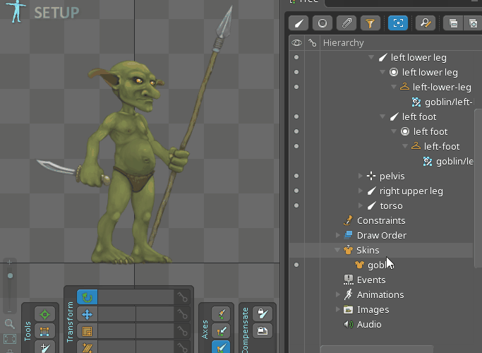
Task: Expand the Animations tree node
Action: [x=337, y=294]
